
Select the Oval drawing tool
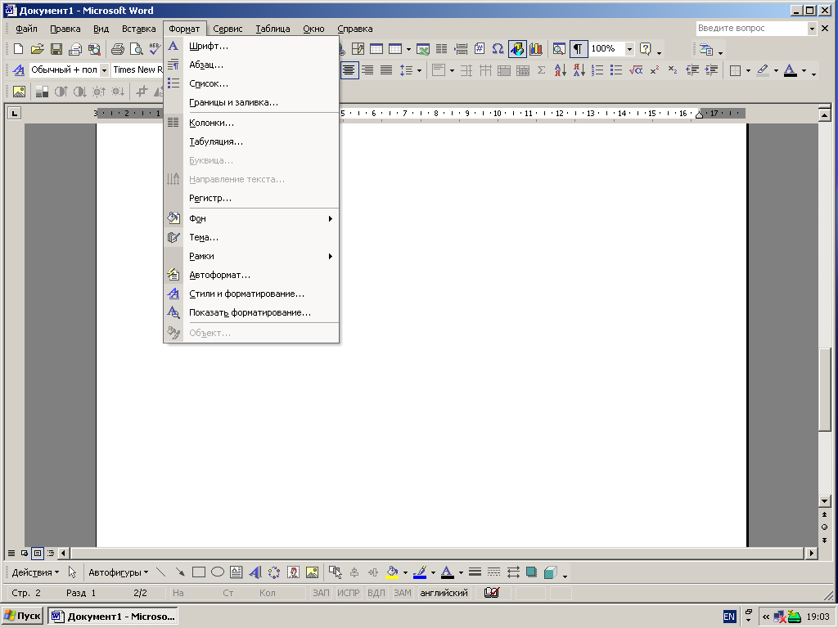pos(218,572)
